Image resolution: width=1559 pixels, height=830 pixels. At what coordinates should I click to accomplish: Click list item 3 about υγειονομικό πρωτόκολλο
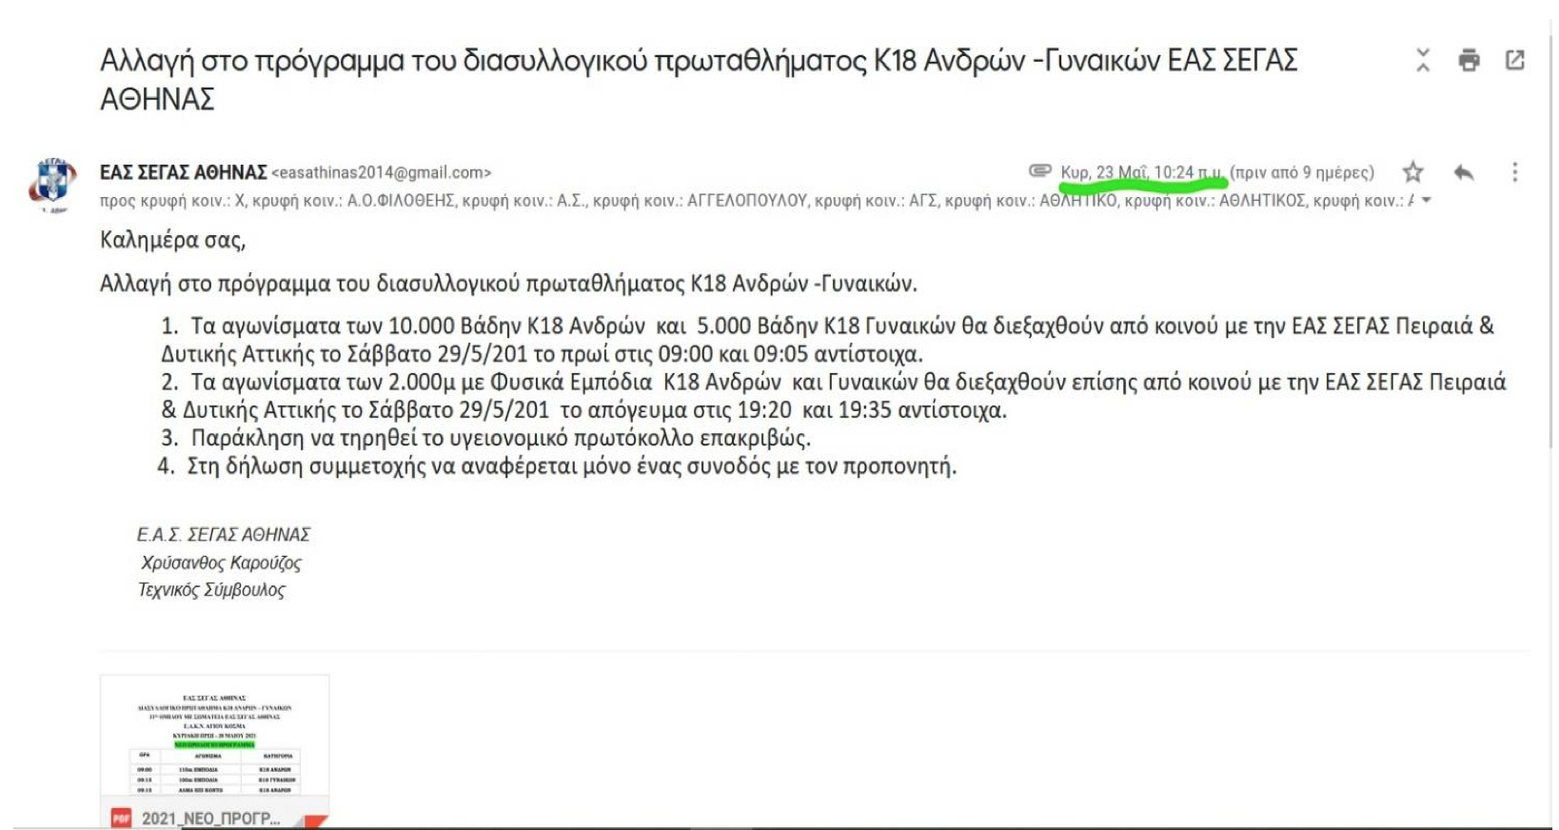click(x=500, y=438)
